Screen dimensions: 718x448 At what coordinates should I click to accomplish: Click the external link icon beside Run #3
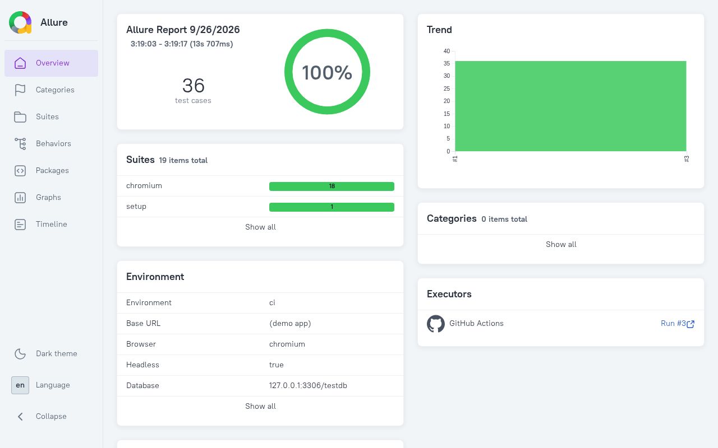[x=691, y=324]
